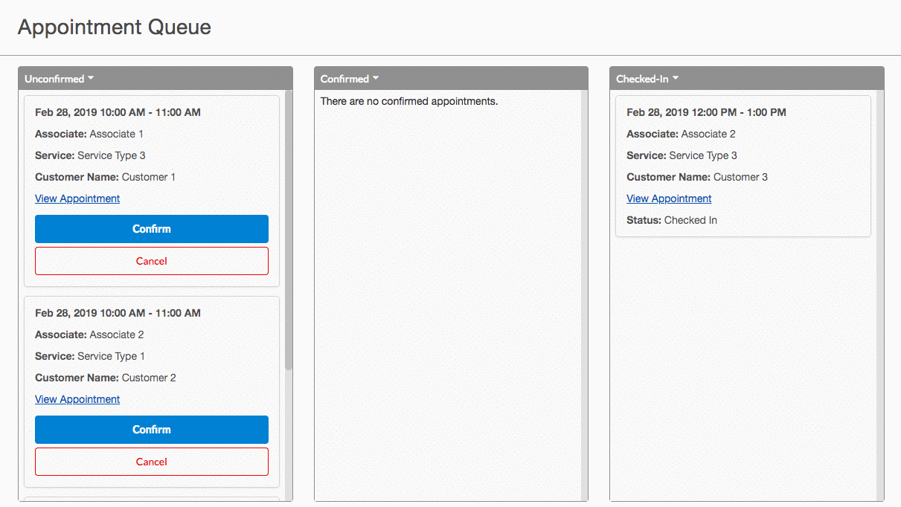The width and height of the screenshot is (901, 507).
Task: Confirm Customer 1's appointment
Action: [x=152, y=229]
